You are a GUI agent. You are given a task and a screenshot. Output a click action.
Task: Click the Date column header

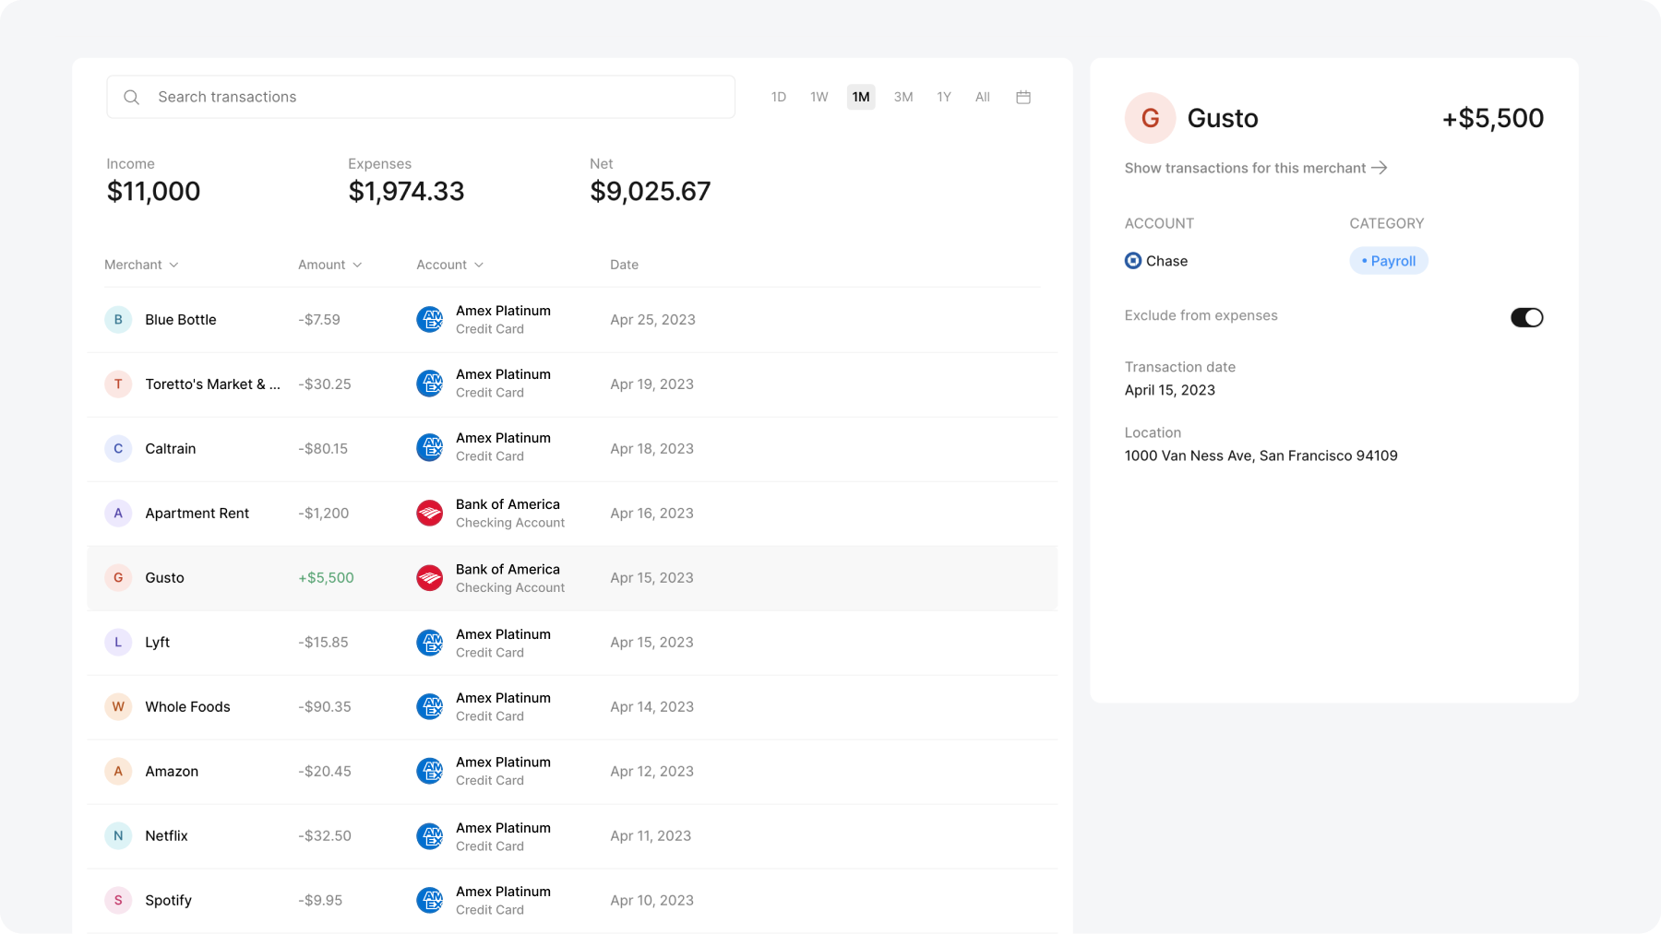coord(624,265)
